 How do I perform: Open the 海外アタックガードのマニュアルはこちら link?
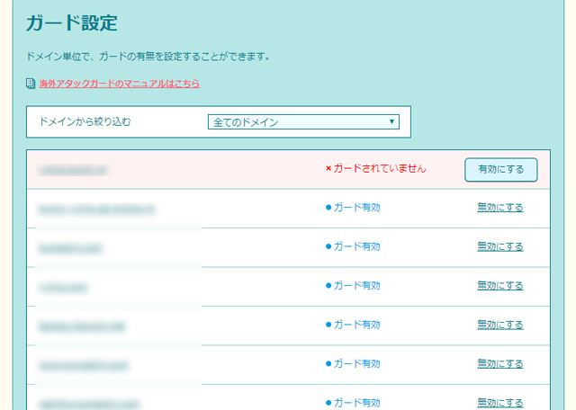pos(119,84)
